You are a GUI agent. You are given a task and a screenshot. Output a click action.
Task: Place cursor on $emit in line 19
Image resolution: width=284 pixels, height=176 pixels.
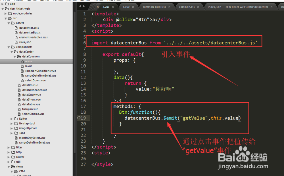pos(170,118)
